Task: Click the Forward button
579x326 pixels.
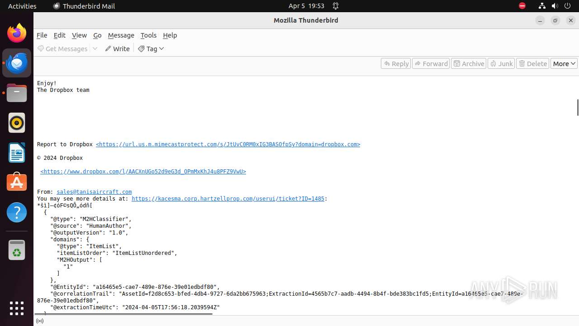Action: (x=431, y=63)
